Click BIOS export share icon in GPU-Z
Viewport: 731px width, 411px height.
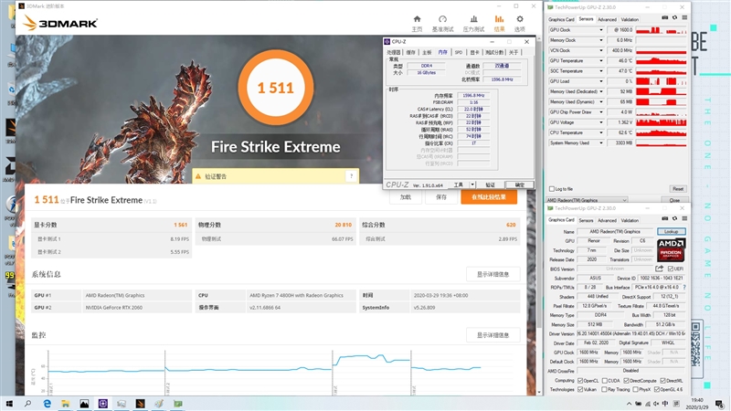[661, 269]
